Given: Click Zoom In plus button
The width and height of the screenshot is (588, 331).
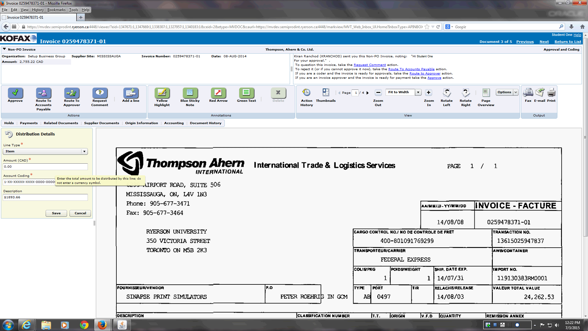Looking at the screenshot, I should (428, 93).
